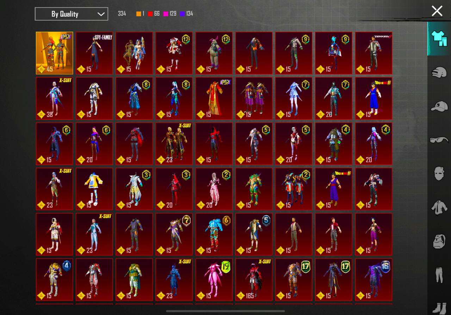Select the magenta top and pants outfit
The height and width of the screenshot is (315, 451).
tap(374, 234)
